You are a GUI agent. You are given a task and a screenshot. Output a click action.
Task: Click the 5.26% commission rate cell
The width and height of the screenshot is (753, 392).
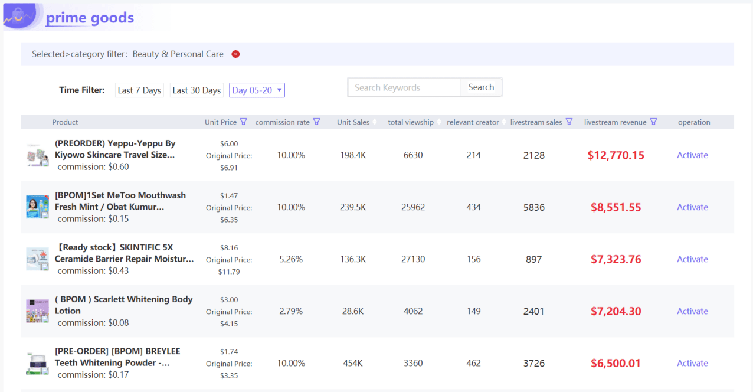pos(291,259)
